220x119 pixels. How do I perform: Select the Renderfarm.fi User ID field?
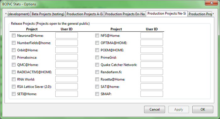coord(152,72)
